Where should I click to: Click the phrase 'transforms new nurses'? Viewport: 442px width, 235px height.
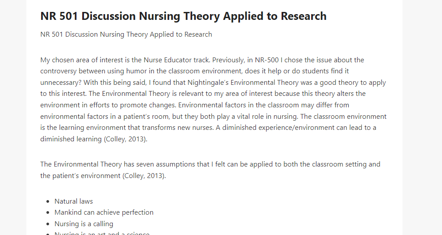pos(177,128)
